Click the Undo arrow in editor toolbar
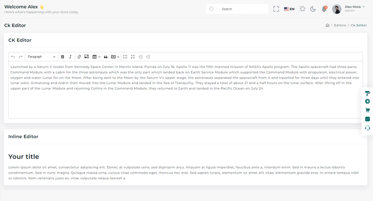This screenshot has width=373, height=201. point(13,57)
